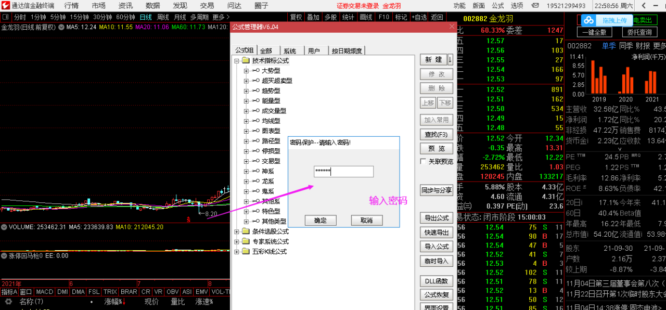
Task: Switch to the 用户 tab in formula manager
Action: [314, 50]
